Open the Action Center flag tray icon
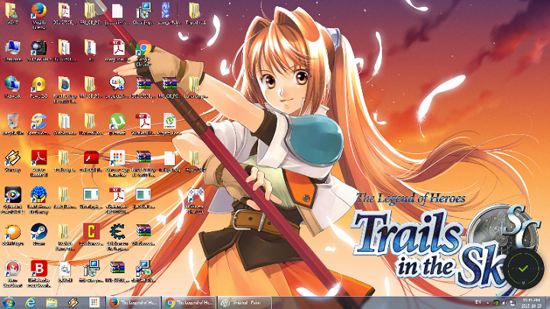Image resolution: width=550 pixels, height=309 pixels. click(x=512, y=303)
